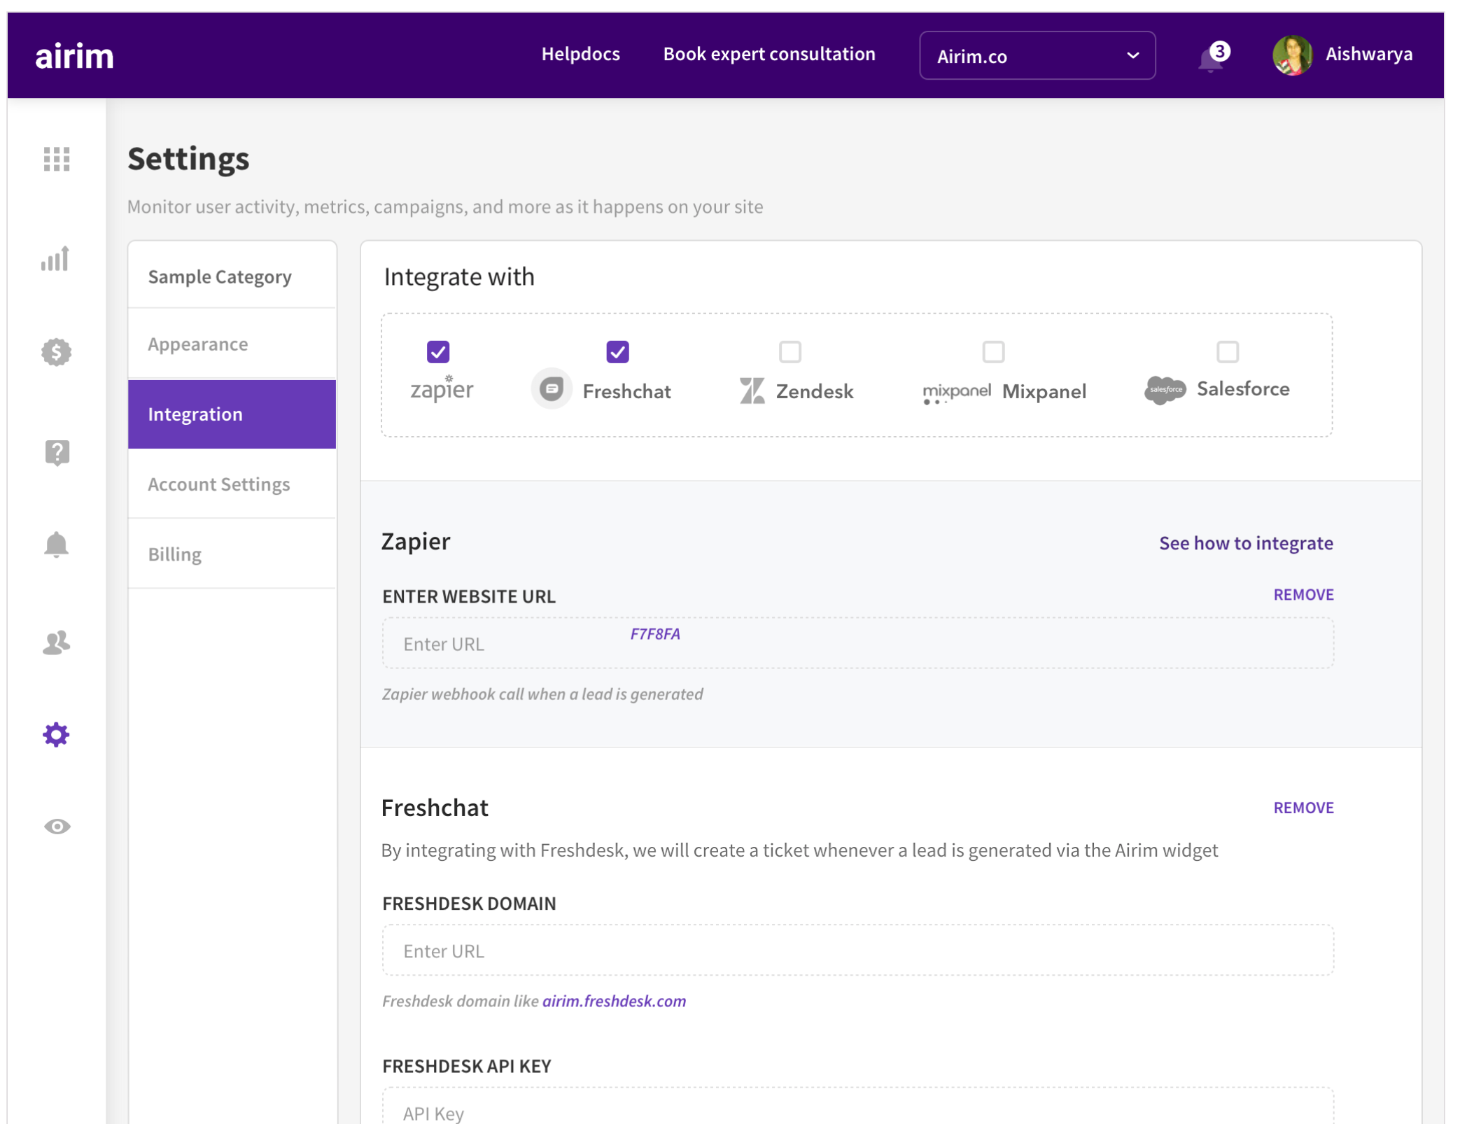Click the eye preview icon in sidebar
Viewport: 1460px width, 1124px height.
57,826
